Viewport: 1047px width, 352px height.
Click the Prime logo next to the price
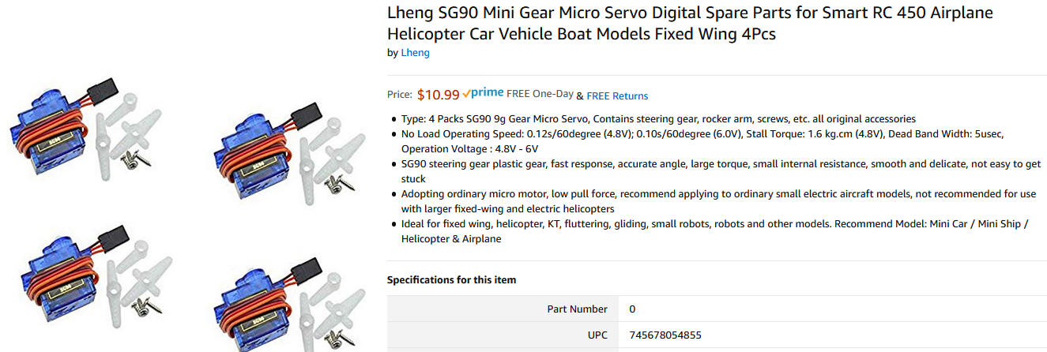483,93
